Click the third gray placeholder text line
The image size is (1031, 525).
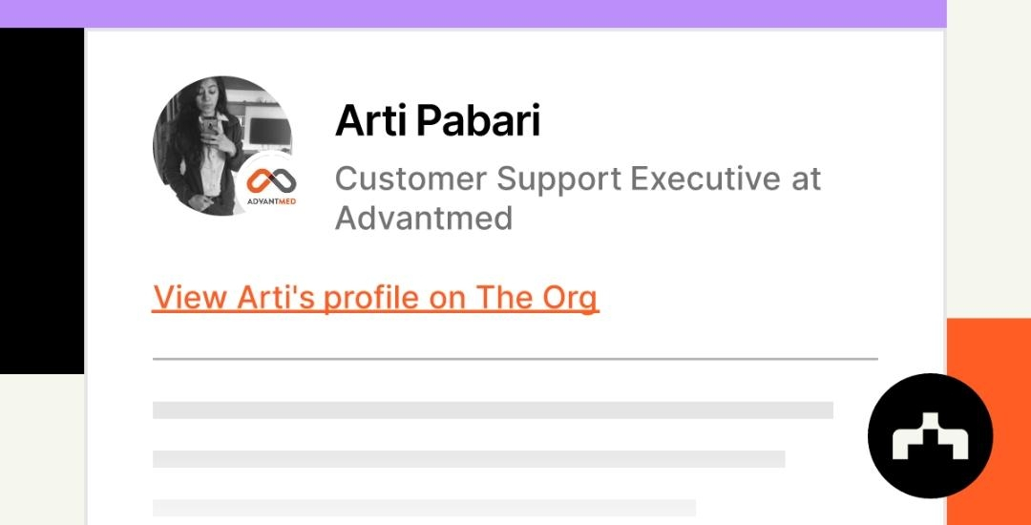pos(424,508)
